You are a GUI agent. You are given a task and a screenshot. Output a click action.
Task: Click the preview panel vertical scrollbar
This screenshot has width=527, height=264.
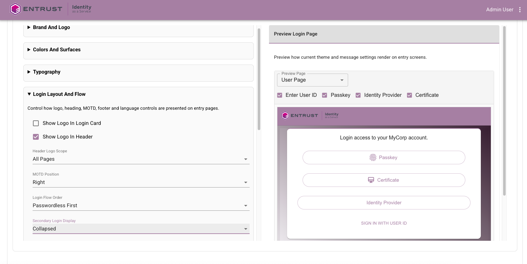pos(504,111)
